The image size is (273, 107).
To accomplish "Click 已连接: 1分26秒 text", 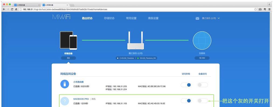I will (x=81, y=104).
